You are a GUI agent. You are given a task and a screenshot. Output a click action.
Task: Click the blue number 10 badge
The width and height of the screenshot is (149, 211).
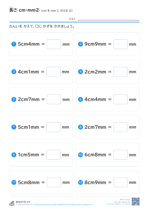click(80, 155)
